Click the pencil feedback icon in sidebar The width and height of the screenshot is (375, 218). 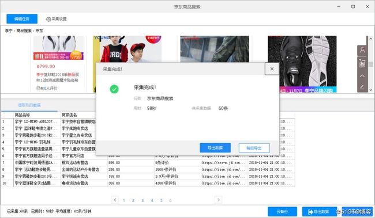362,87
